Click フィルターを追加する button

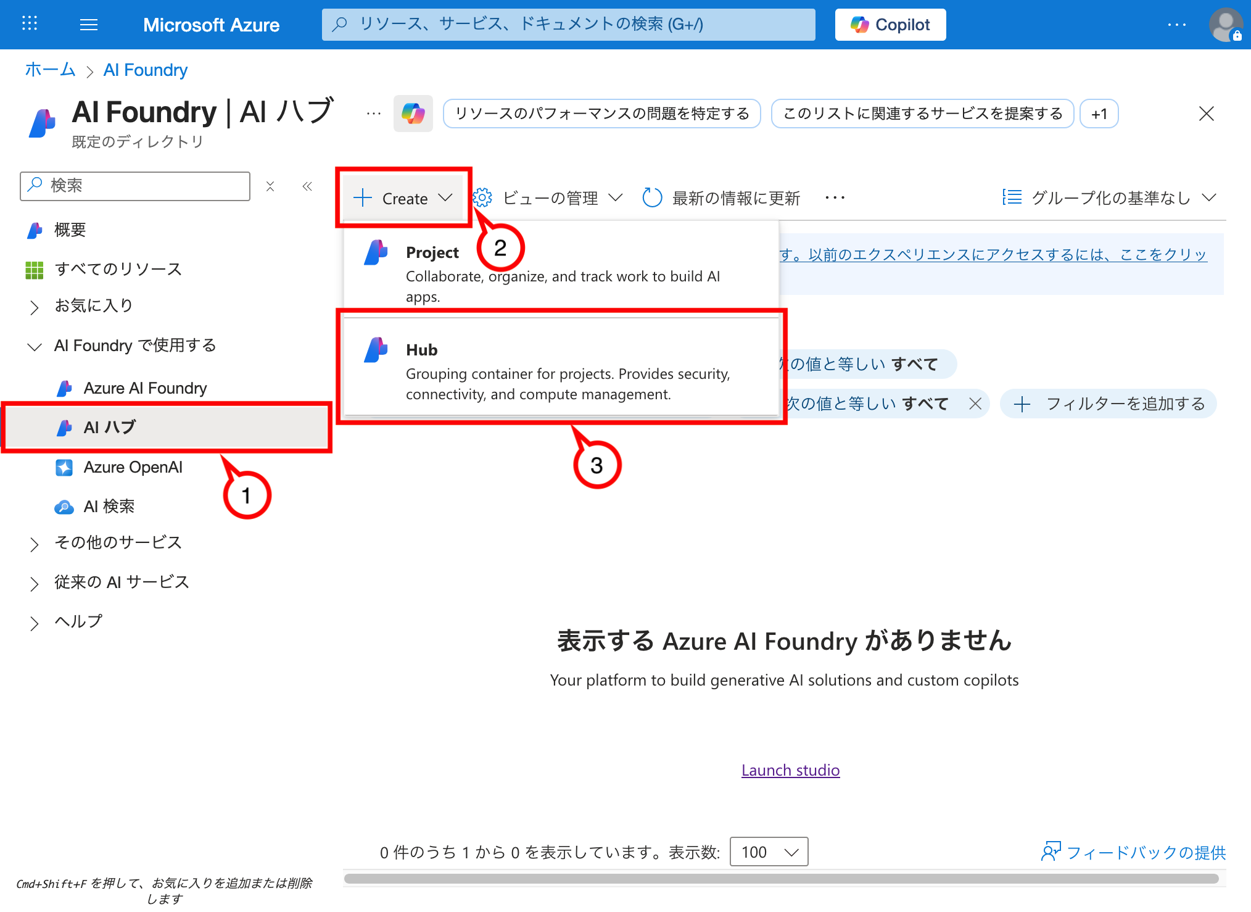[x=1109, y=404]
